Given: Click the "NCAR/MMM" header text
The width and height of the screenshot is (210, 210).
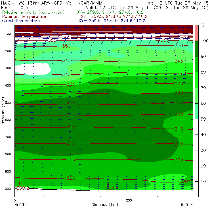Looking at the screenshot, I should [90, 3].
